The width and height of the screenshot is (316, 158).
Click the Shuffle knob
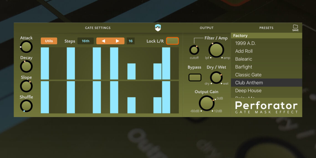(x=26, y=106)
